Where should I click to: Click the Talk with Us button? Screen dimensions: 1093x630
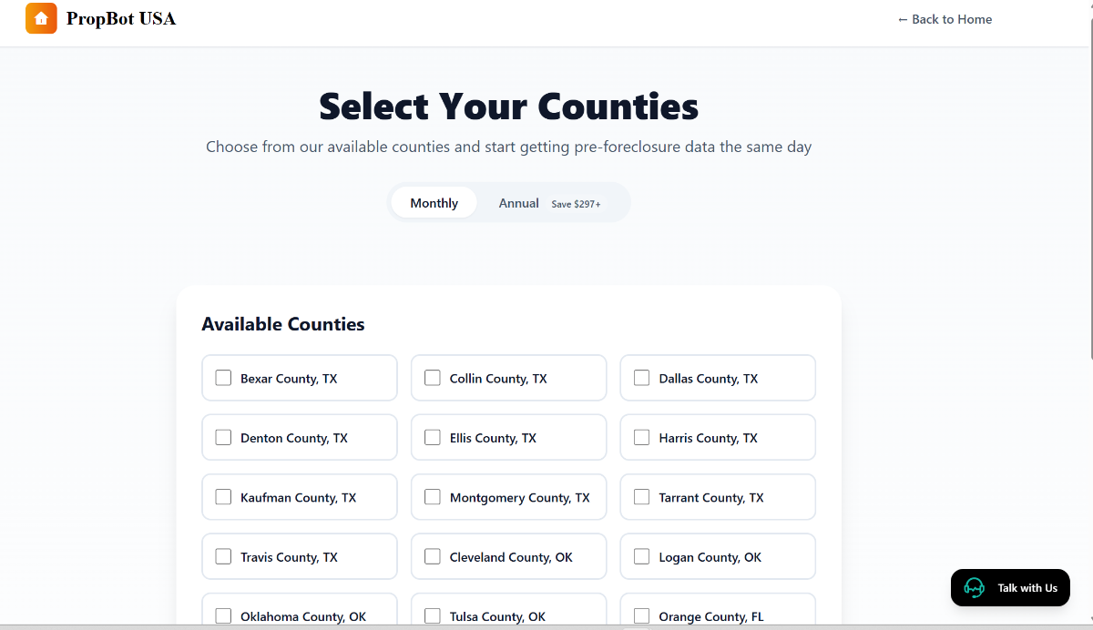point(1010,587)
